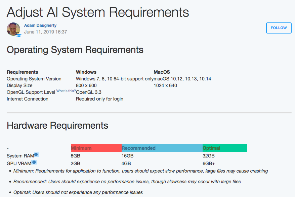Click the "6GB+" optimal VRAM value
Viewport: 295px width, 197px height.
[209, 163]
